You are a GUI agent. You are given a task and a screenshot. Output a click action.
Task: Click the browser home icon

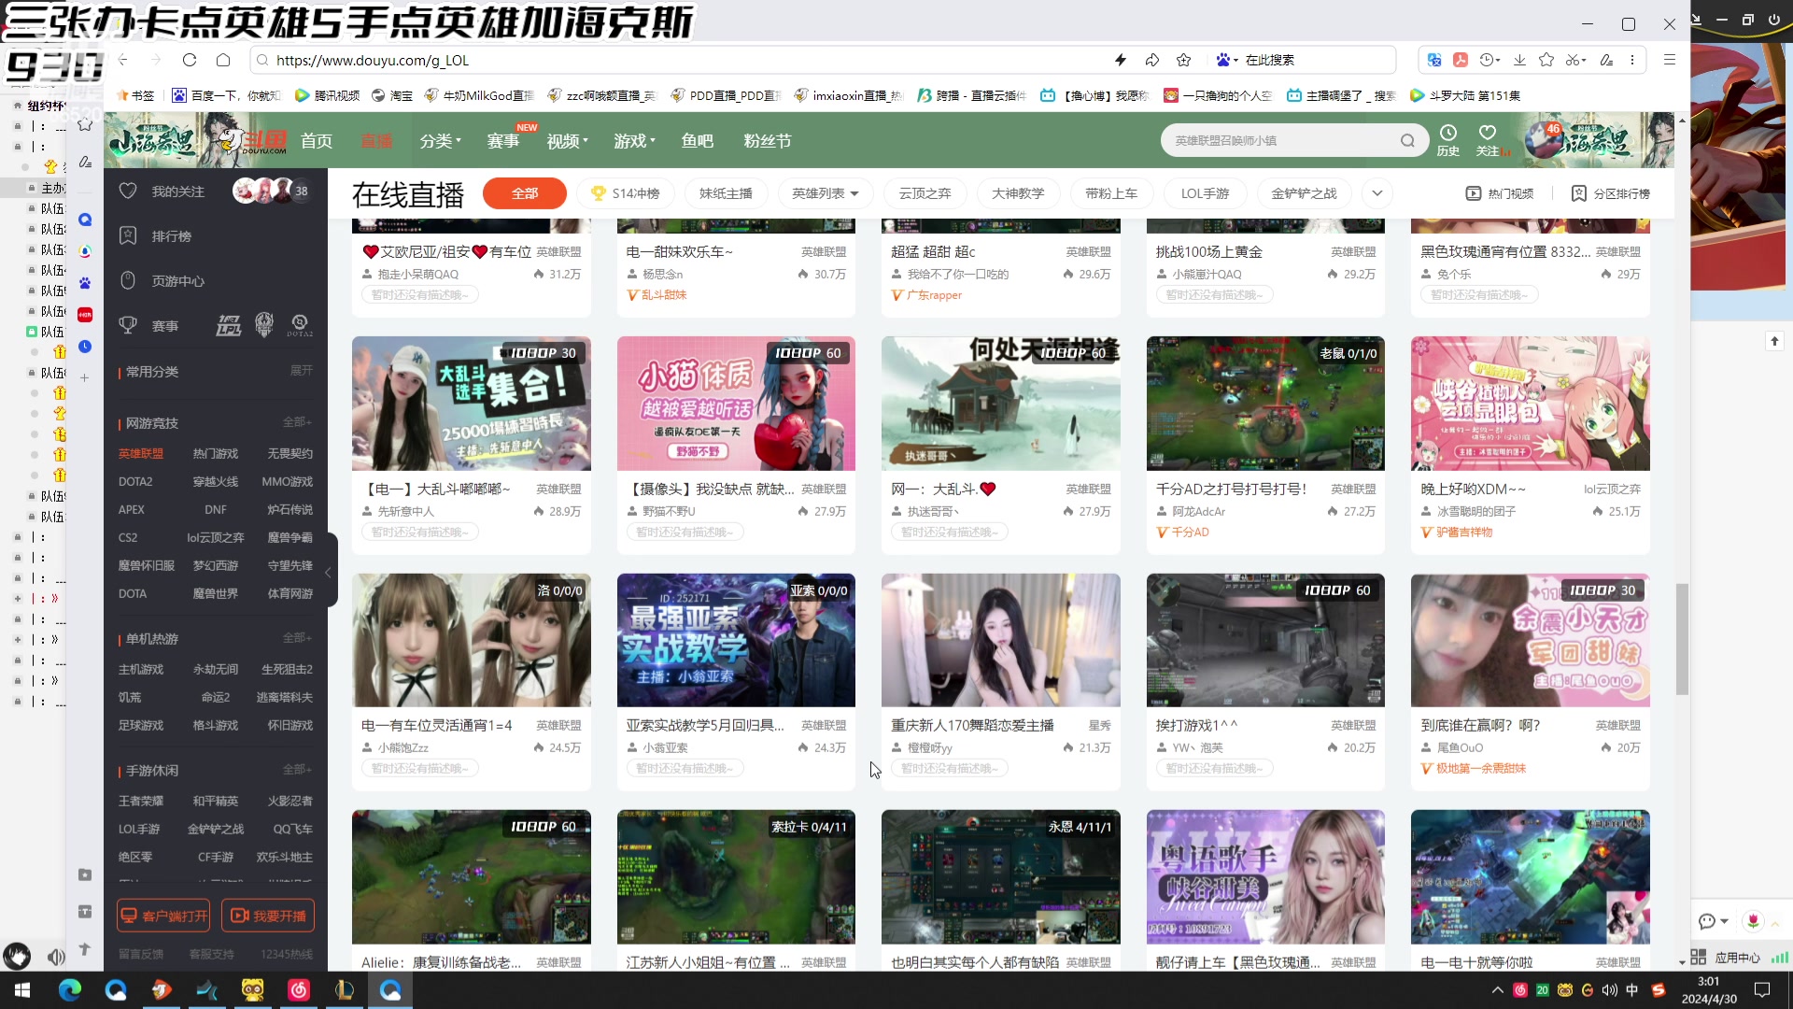coord(223,60)
